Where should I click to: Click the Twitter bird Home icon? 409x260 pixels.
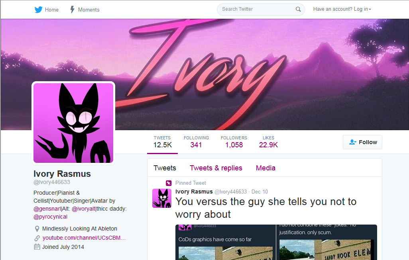[x=38, y=10]
